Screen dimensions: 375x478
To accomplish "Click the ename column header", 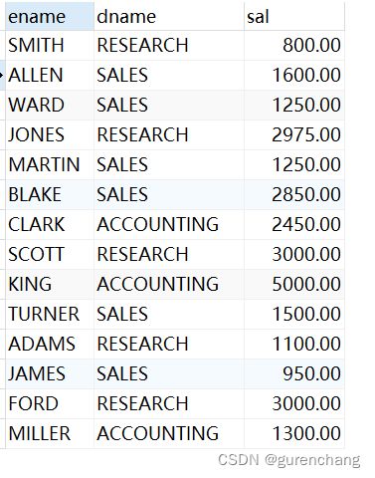I will [50, 17].
